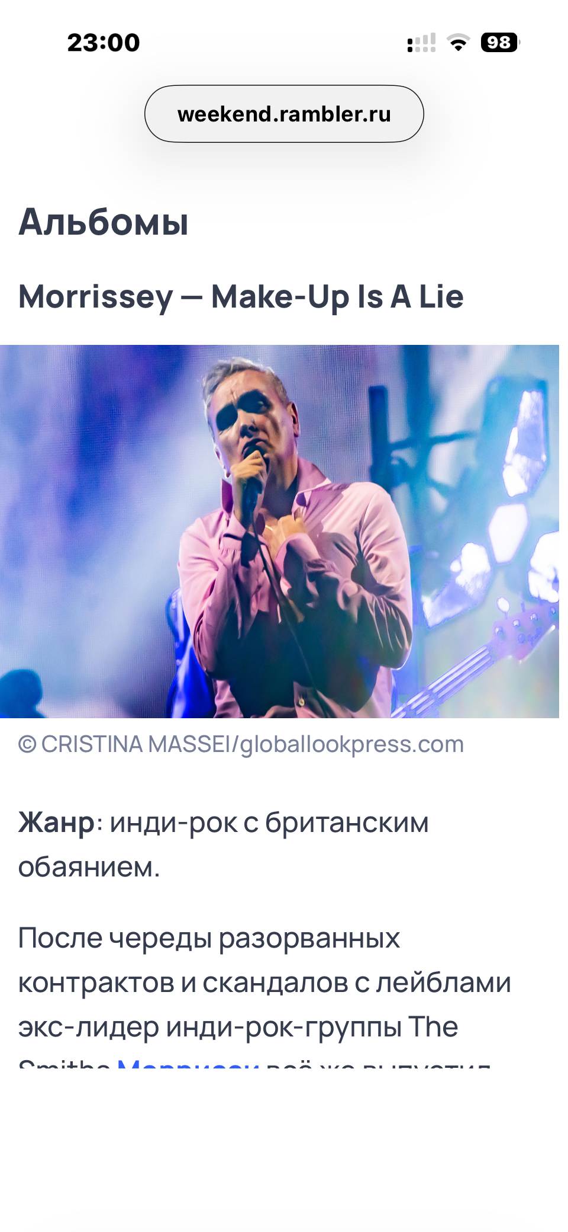This screenshot has height=1232, width=568.
Task: Tap the microphone in the concert photo
Action: [x=254, y=480]
